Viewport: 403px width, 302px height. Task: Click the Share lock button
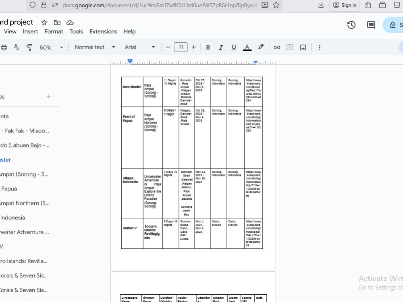tap(393, 25)
